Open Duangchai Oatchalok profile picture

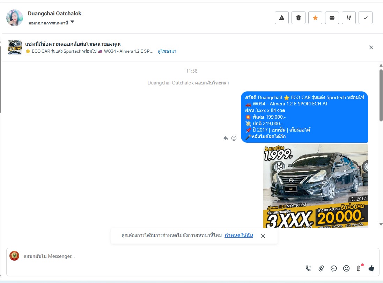(x=15, y=18)
